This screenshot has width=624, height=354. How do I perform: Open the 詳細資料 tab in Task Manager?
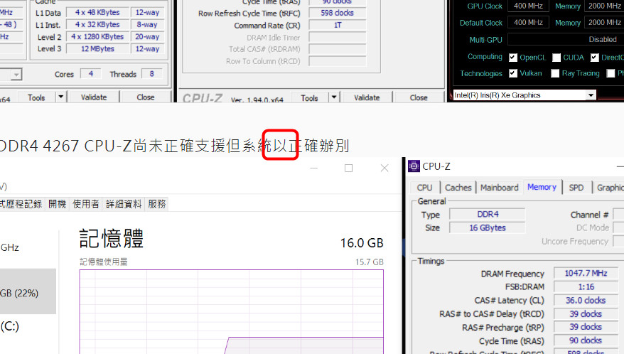point(124,204)
